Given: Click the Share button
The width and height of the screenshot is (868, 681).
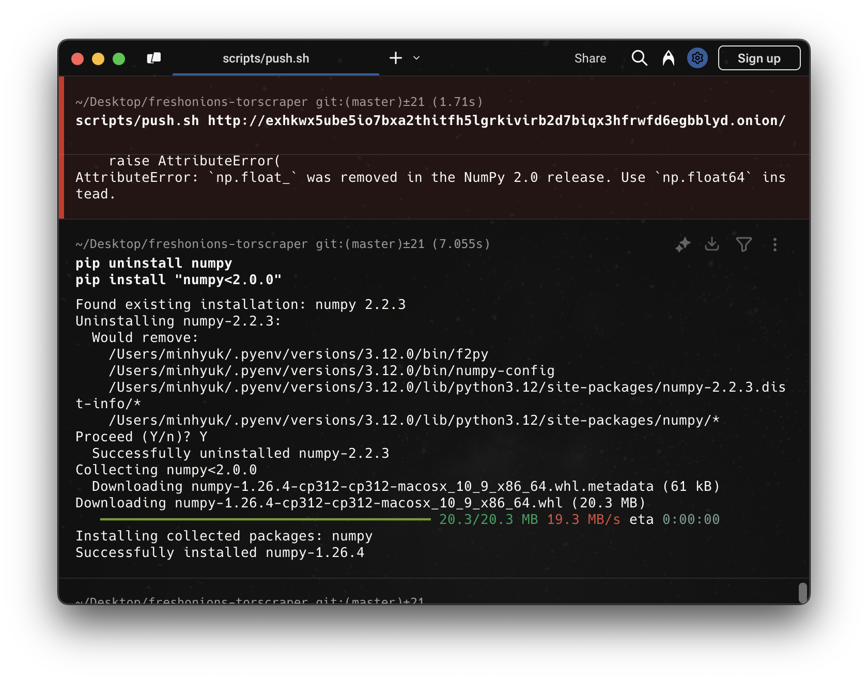Looking at the screenshot, I should [590, 58].
